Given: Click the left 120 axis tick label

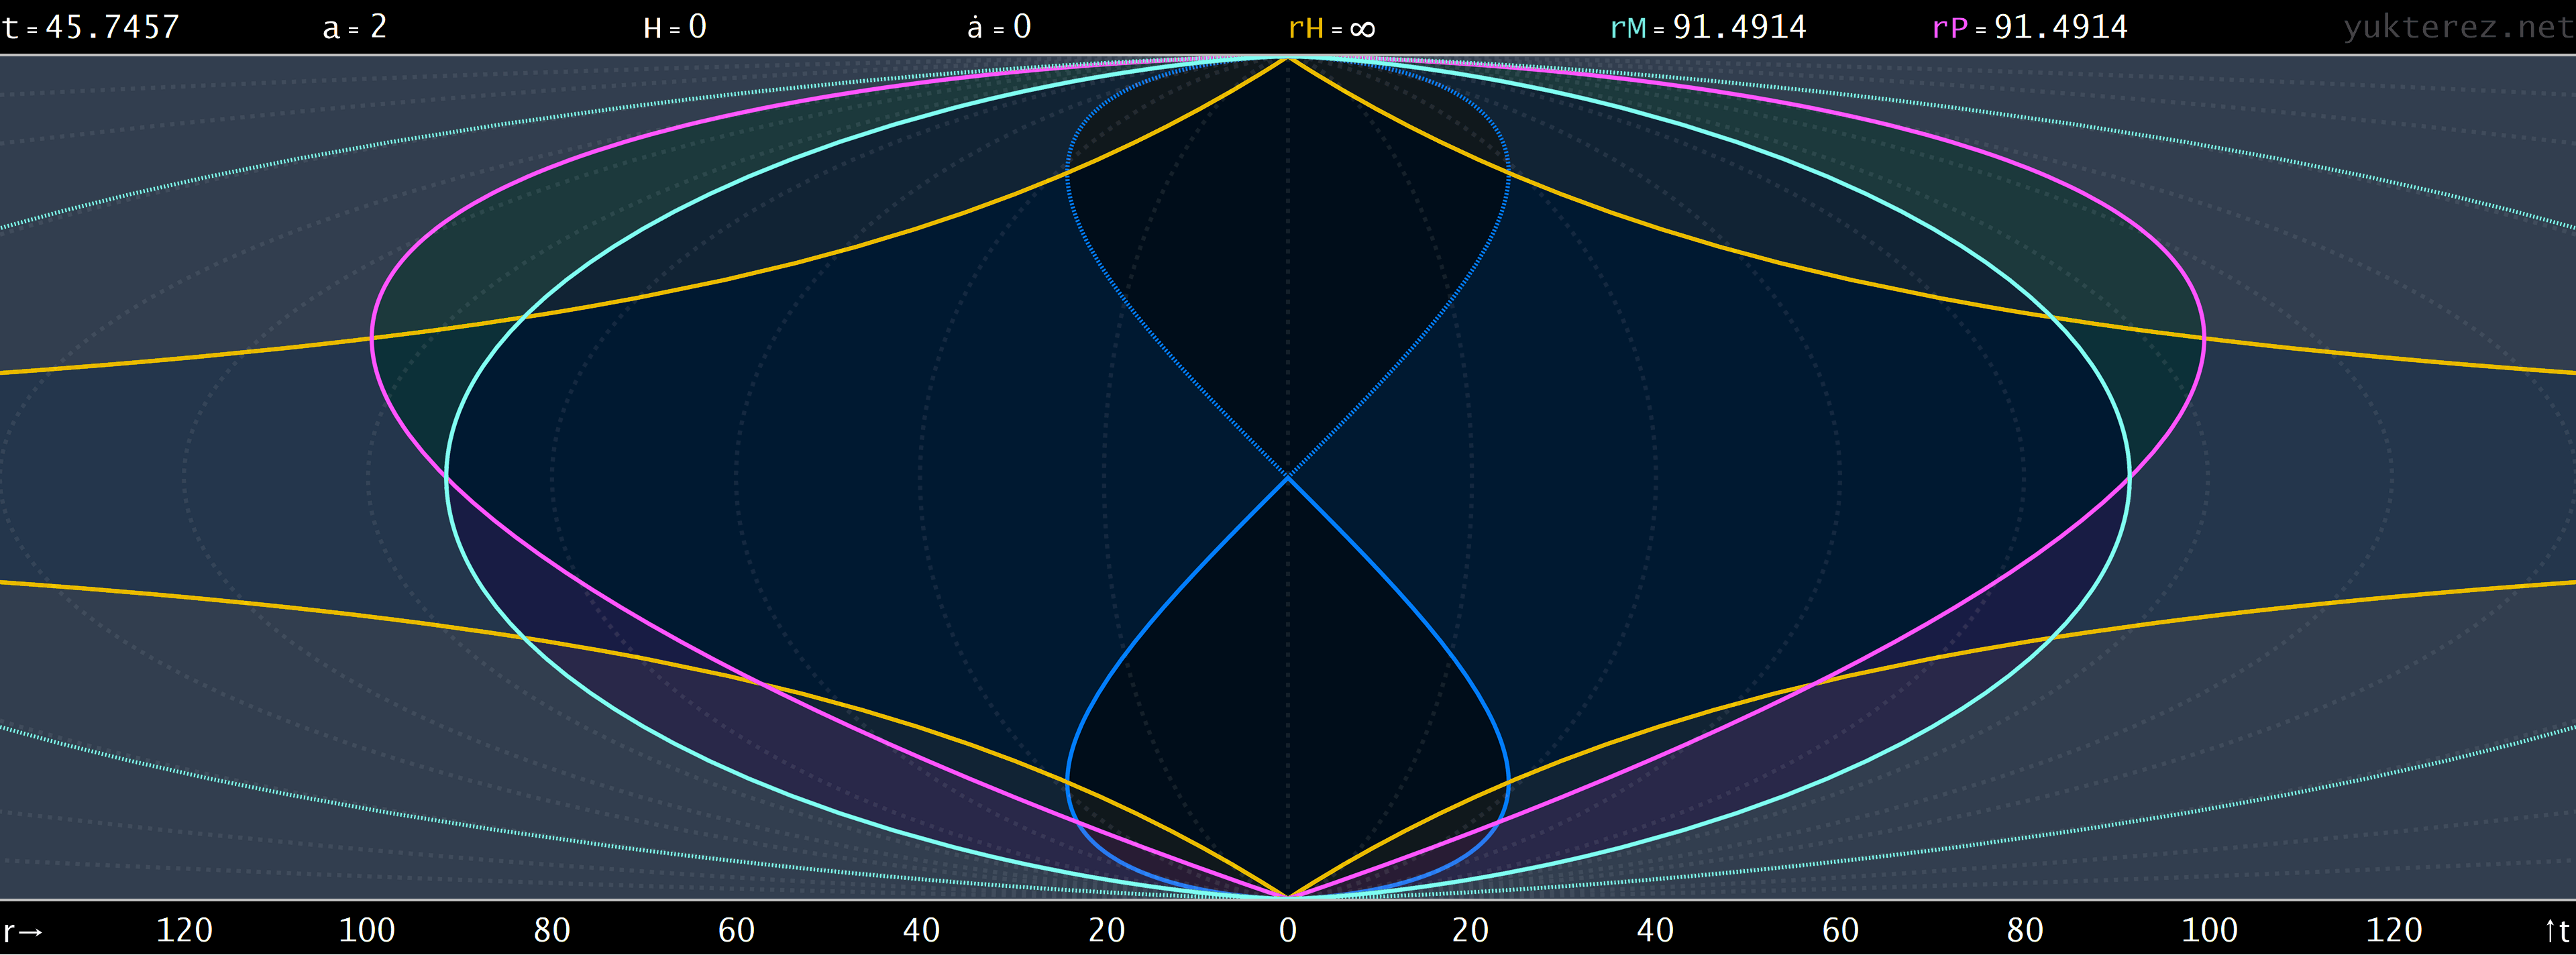Looking at the screenshot, I should tap(184, 931).
